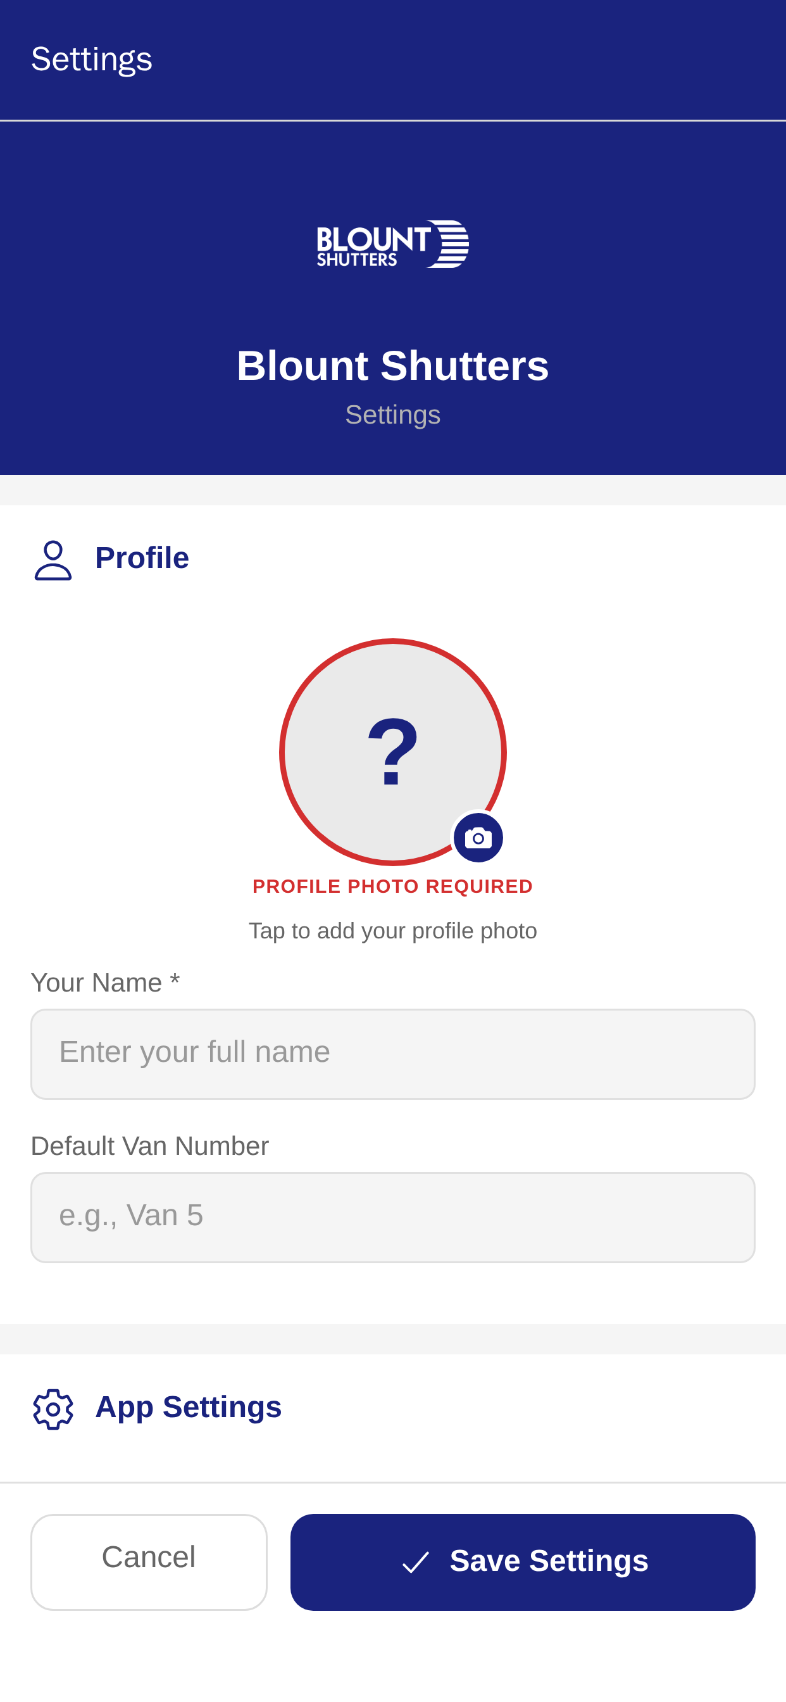
Task: Click the Settings subtitle under Blount Shutters
Action: pyautogui.click(x=393, y=415)
